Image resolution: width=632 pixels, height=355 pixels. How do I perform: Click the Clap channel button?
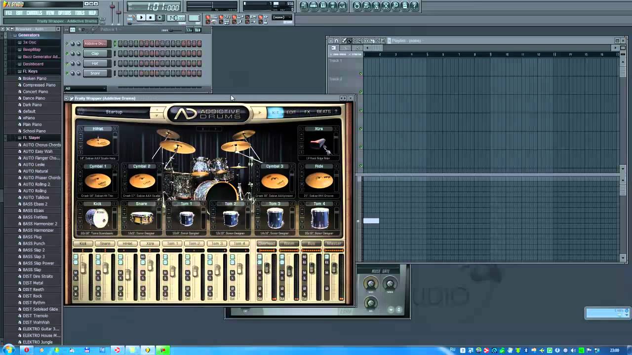pos(95,53)
